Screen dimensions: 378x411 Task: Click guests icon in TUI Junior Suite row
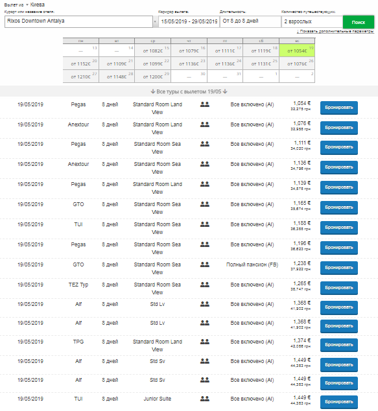click(x=205, y=399)
